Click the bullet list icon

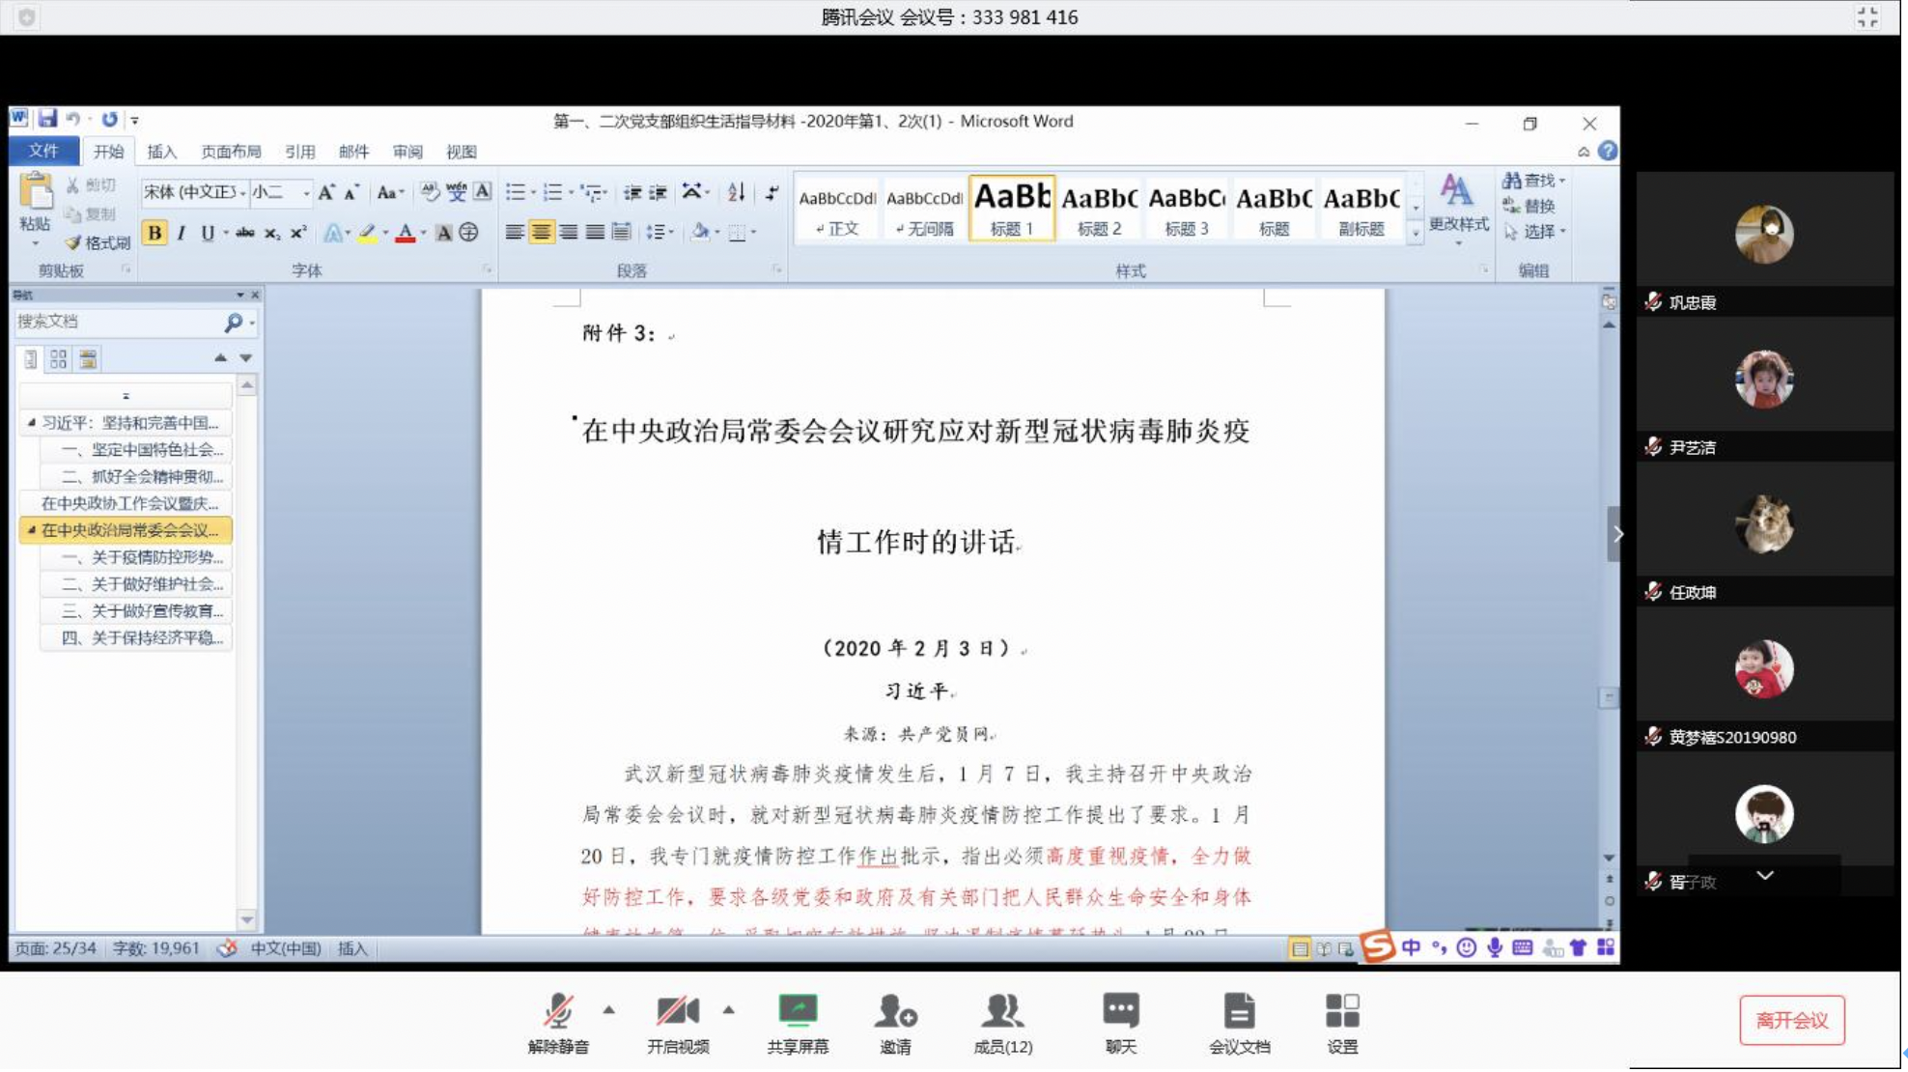(x=516, y=193)
